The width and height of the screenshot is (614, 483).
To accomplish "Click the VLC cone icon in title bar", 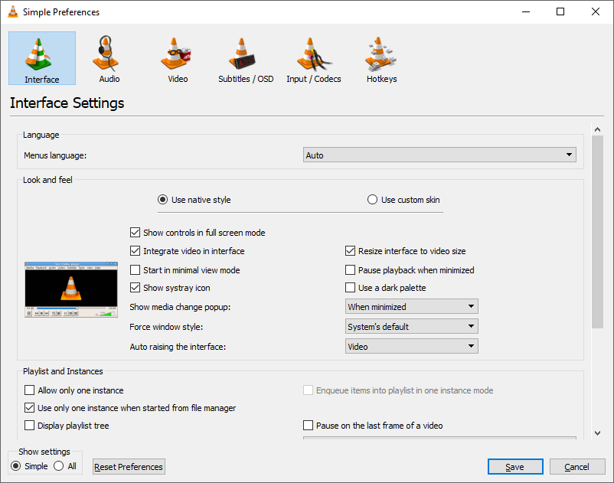I will tap(12, 12).
